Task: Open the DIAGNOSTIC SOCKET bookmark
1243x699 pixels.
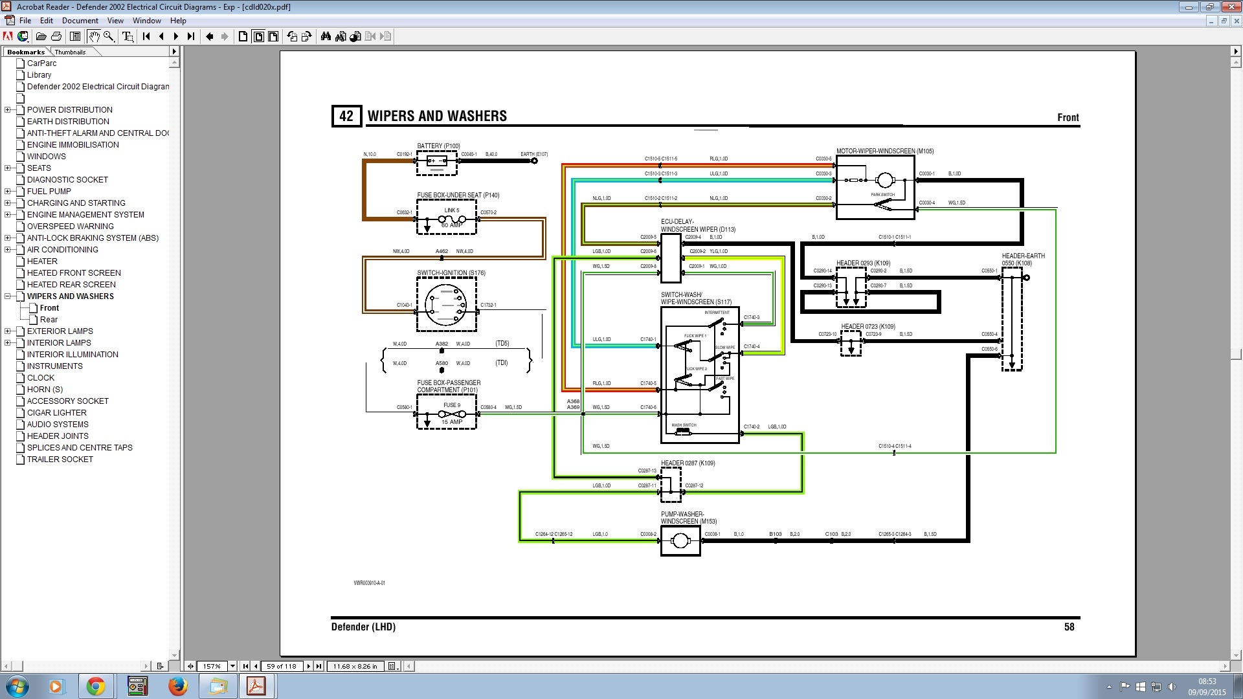Action: click(x=67, y=180)
